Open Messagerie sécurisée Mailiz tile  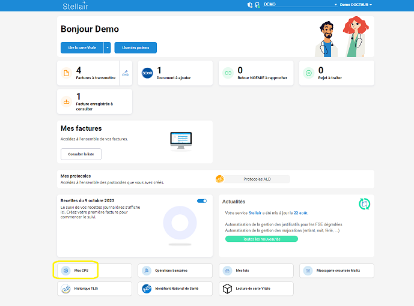(x=336, y=271)
